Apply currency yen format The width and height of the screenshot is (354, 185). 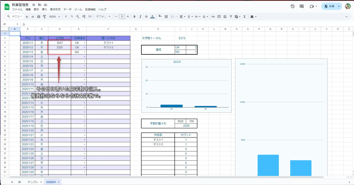coord(65,17)
